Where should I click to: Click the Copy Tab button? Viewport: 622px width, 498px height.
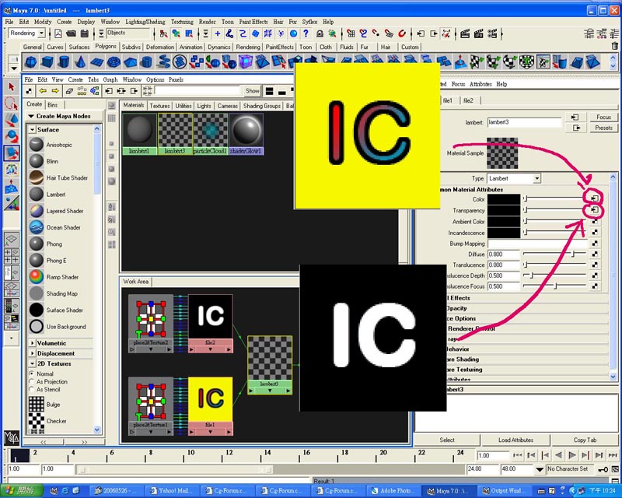tap(585, 440)
